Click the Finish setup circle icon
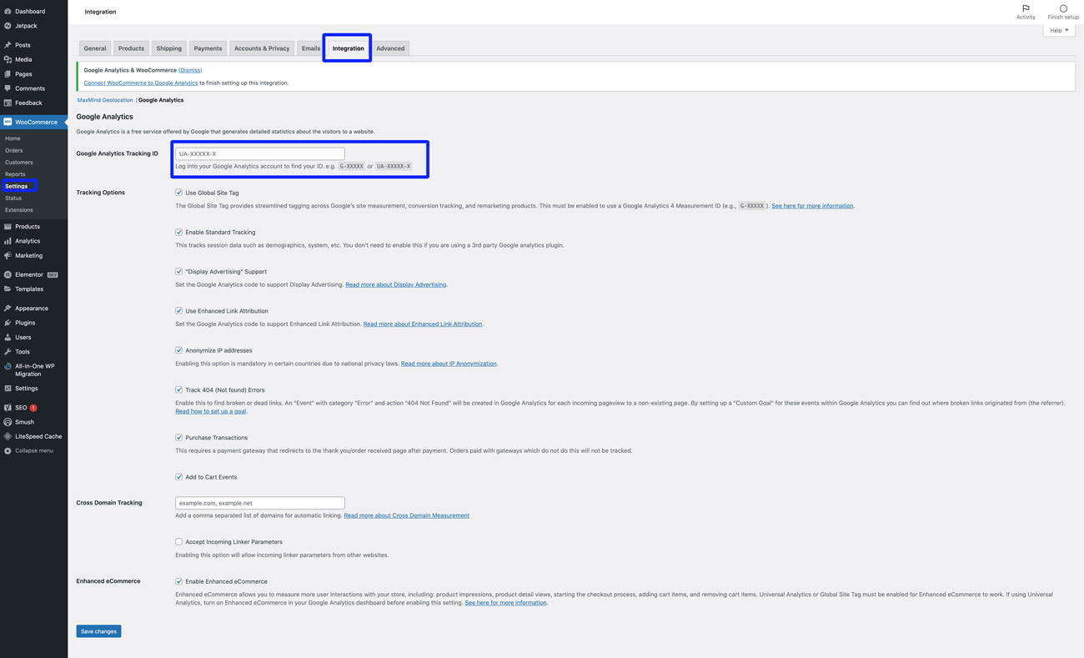Viewport: 1084px width, 658px height. [1063, 8]
